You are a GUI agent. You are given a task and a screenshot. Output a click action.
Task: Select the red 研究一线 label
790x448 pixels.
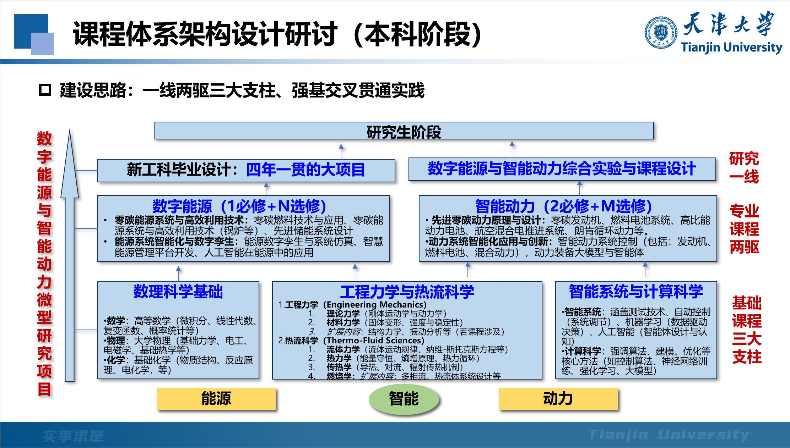click(x=744, y=168)
